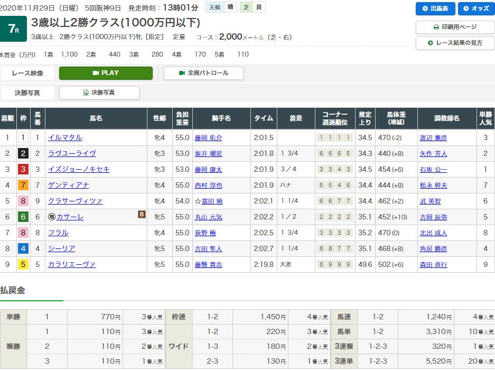Open the 決勝写真 photo finish button
The width and height of the screenshot is (495, 370).
[x=99, y=92]
